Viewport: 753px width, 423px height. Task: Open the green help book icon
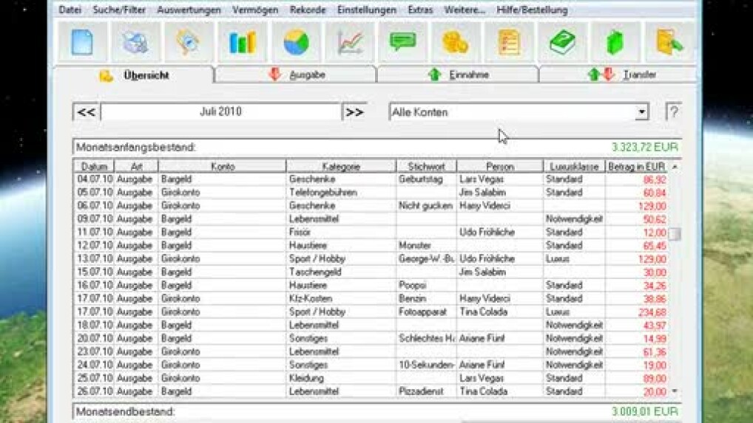pyautogui.click(x=563, y=42)
